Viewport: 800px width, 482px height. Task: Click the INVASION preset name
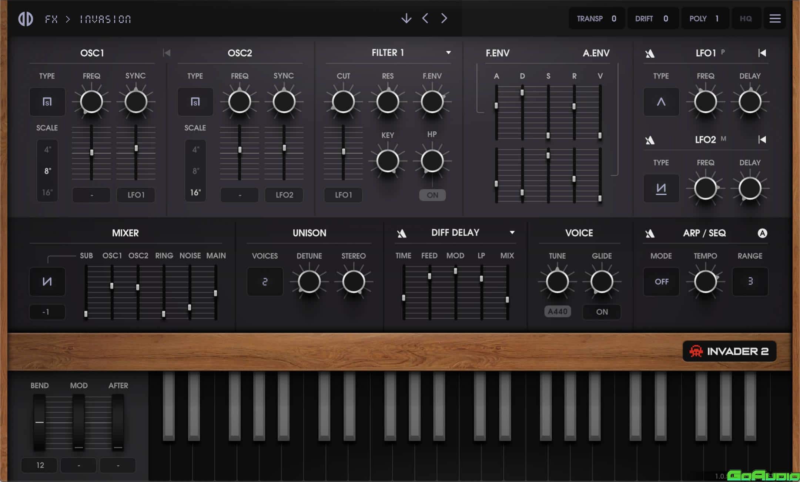(x=106, y=19)
